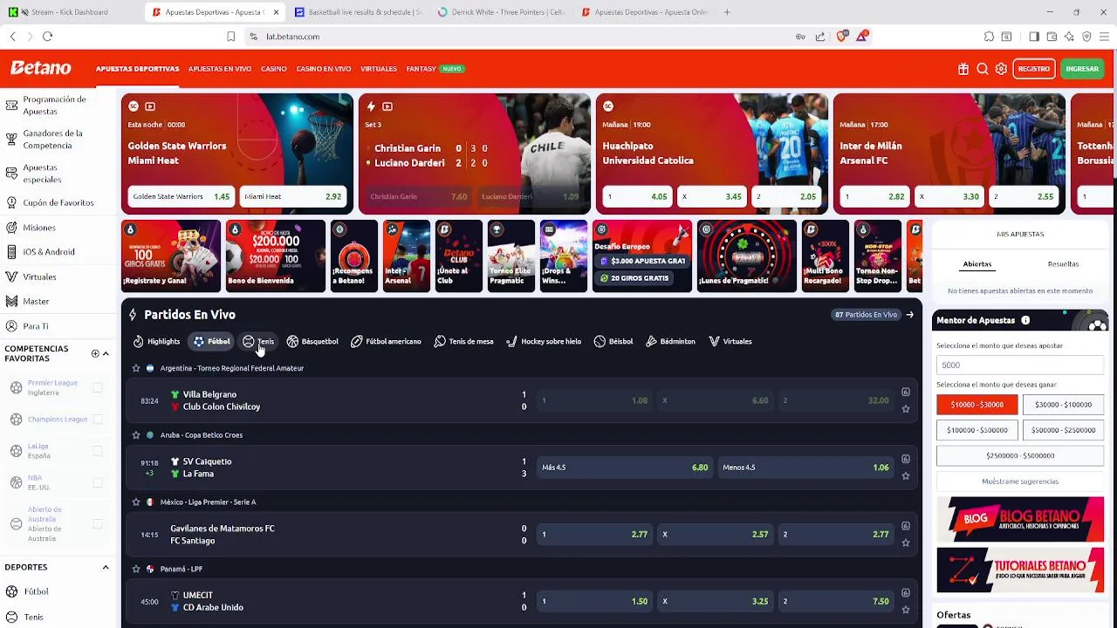Select the Highlights live tab
This screenshot has height=628, width=1117.
[x=156, y=342]
